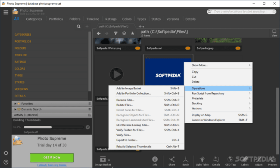Image resolution: width=280 pixels, height=168 pixels.
Task: Click the Building Thumbnails progress bar
Action: tap(53, 127)
